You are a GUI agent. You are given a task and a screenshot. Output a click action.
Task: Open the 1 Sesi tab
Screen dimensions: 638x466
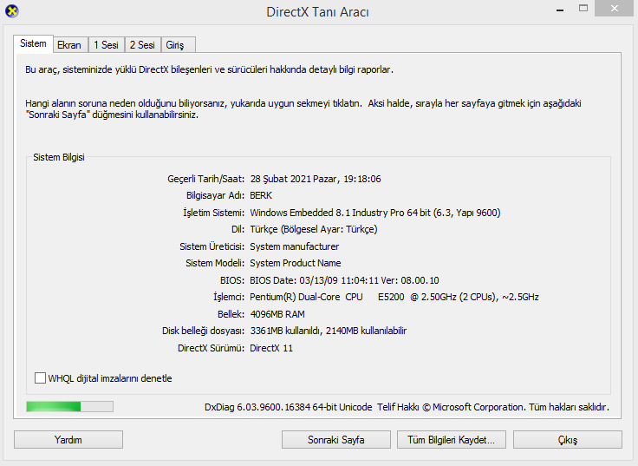pyautogui.click(x=107, y=45)
